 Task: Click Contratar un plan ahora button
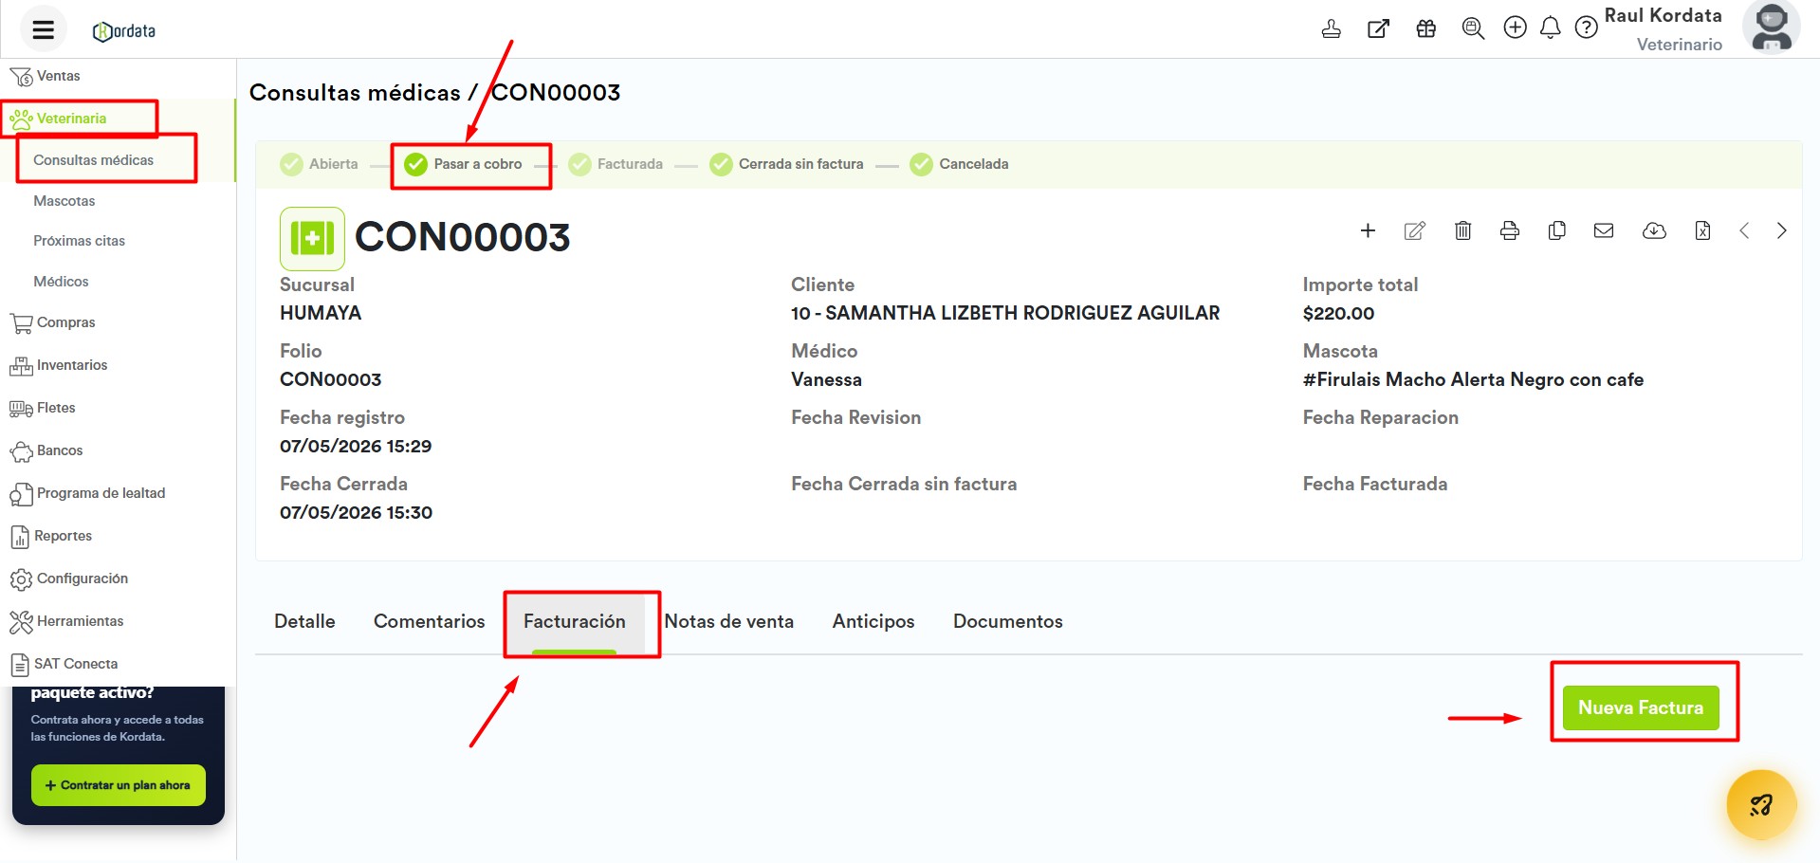pyautogui.click(x=119, y=785)
